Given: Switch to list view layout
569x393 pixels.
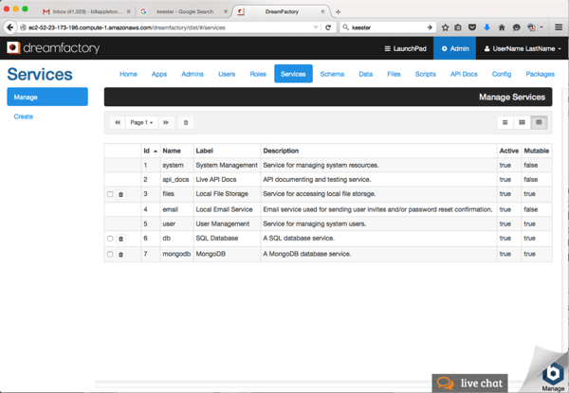Looking at the screenshot, I should pos(505,122).
